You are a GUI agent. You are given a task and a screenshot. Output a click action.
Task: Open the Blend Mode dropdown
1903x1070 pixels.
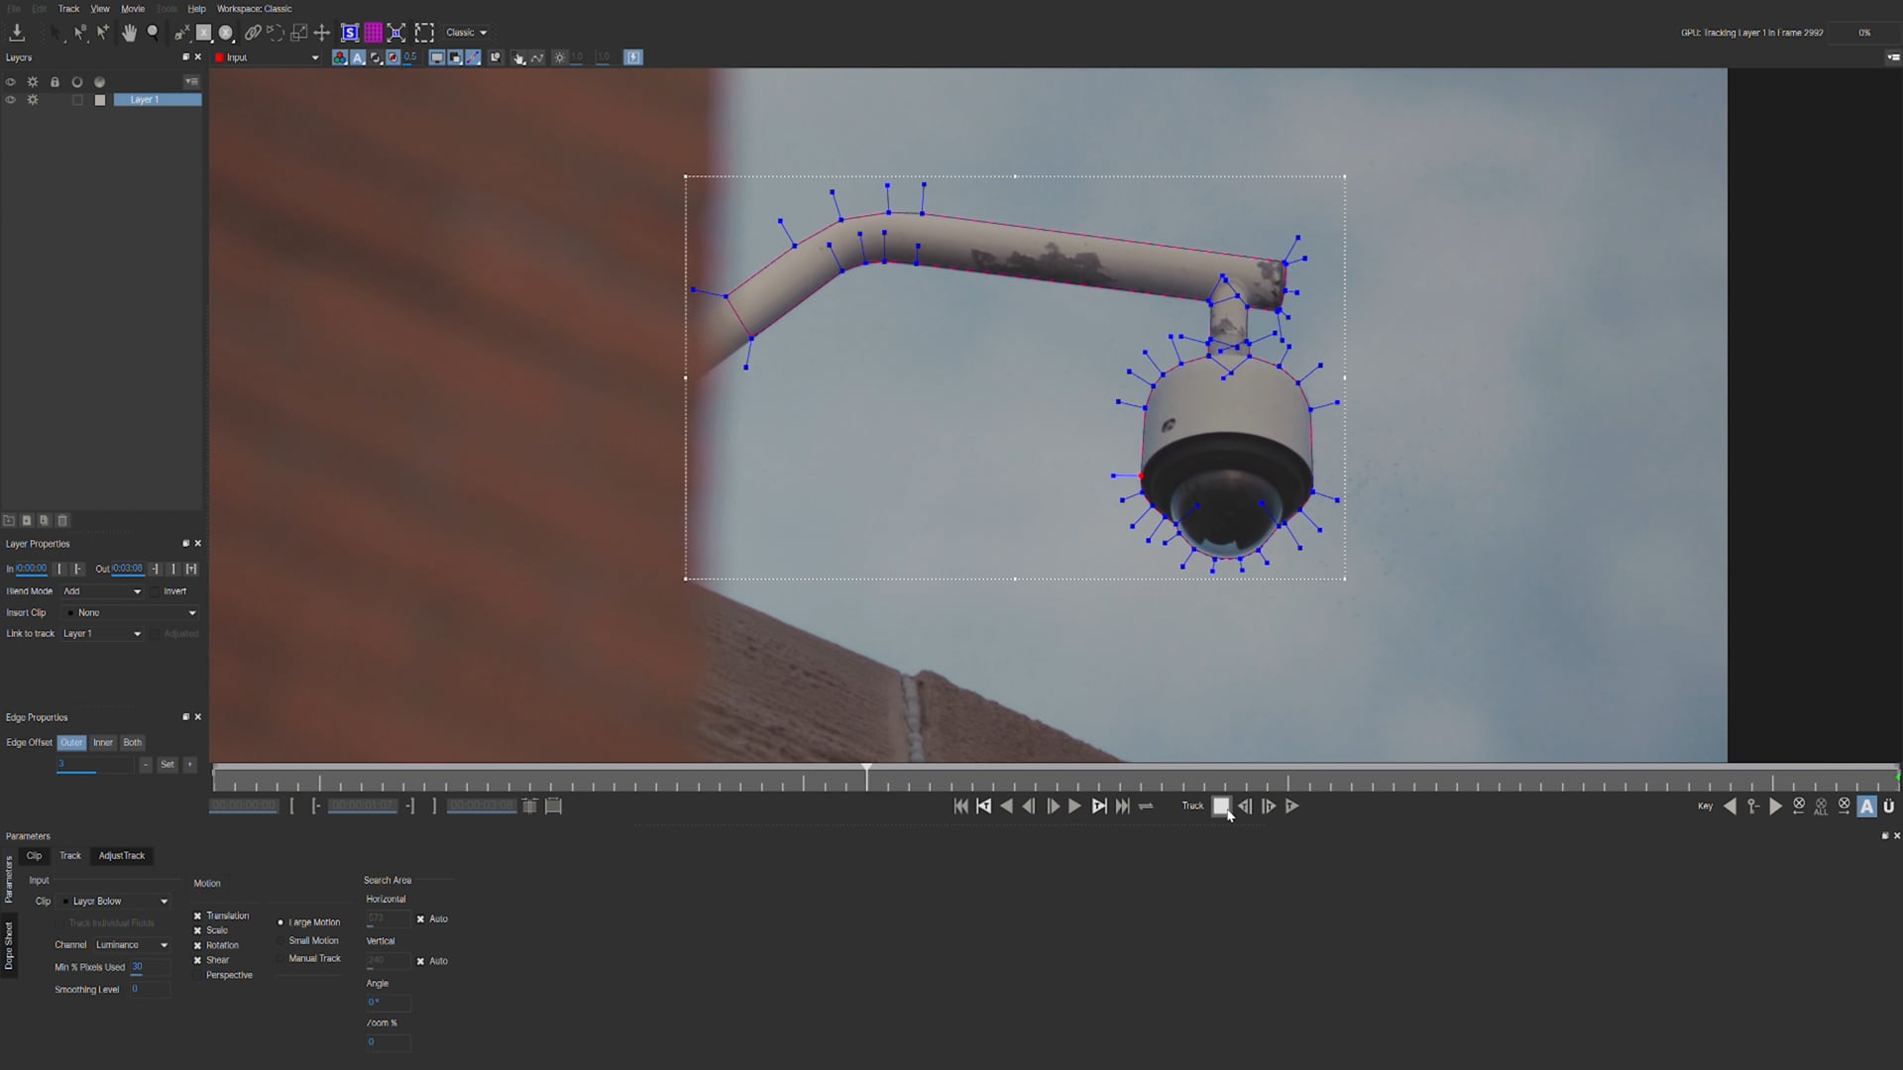click(102, 591)
